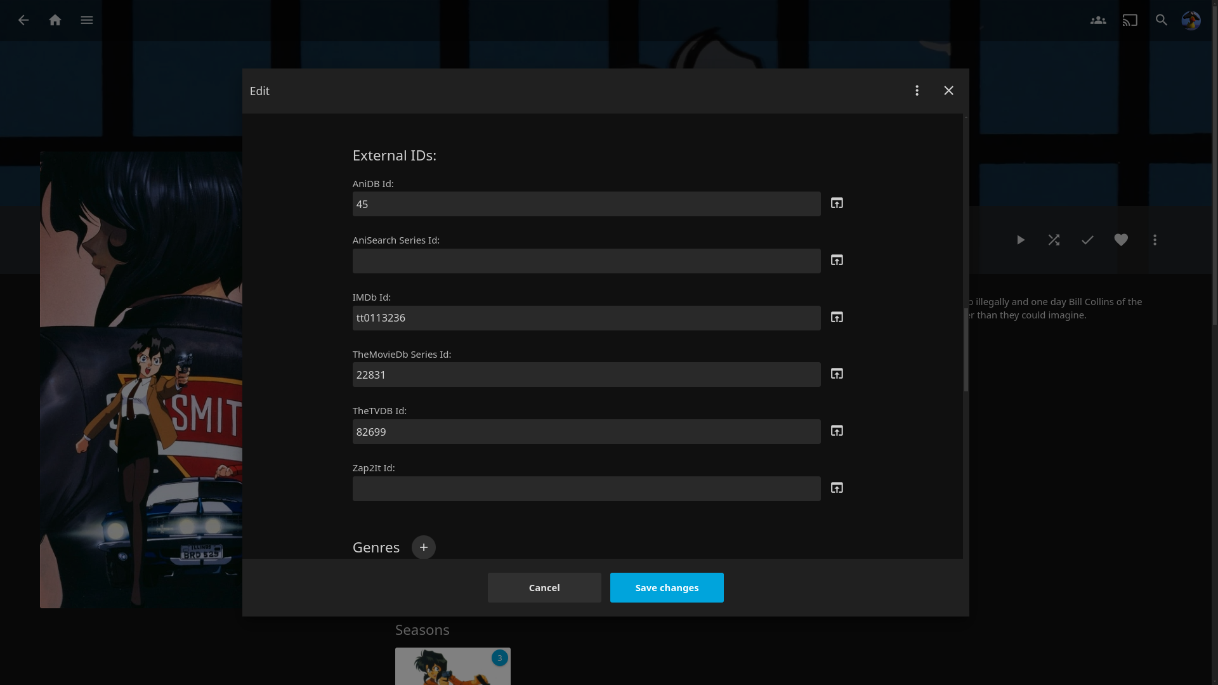This screenshot has width=1218, height=685.
Task: Toggle the mark-played checkmark
Action: click(x=1087, y=240)
